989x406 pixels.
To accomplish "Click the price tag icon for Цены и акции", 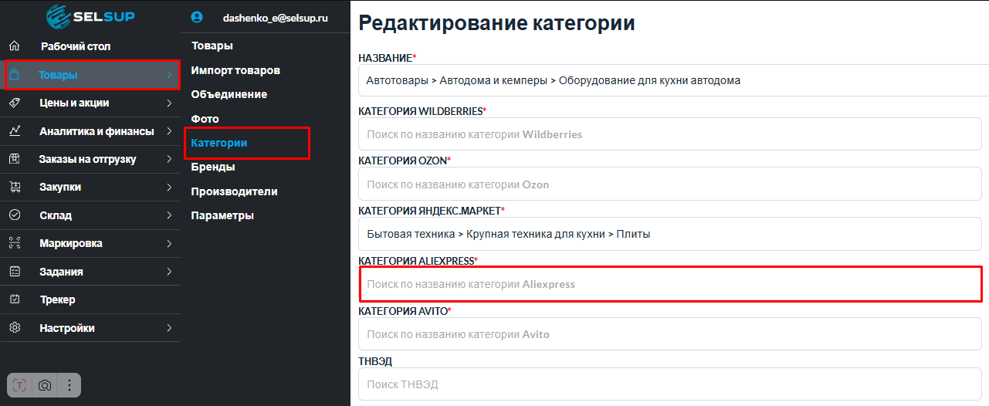I will pyautogui.click(x=14, y=103).
